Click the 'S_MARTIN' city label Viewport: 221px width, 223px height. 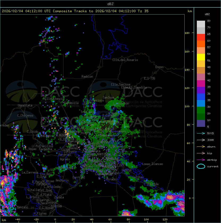100,154
